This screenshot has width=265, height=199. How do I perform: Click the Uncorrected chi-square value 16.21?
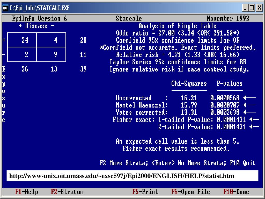point(189,98)
